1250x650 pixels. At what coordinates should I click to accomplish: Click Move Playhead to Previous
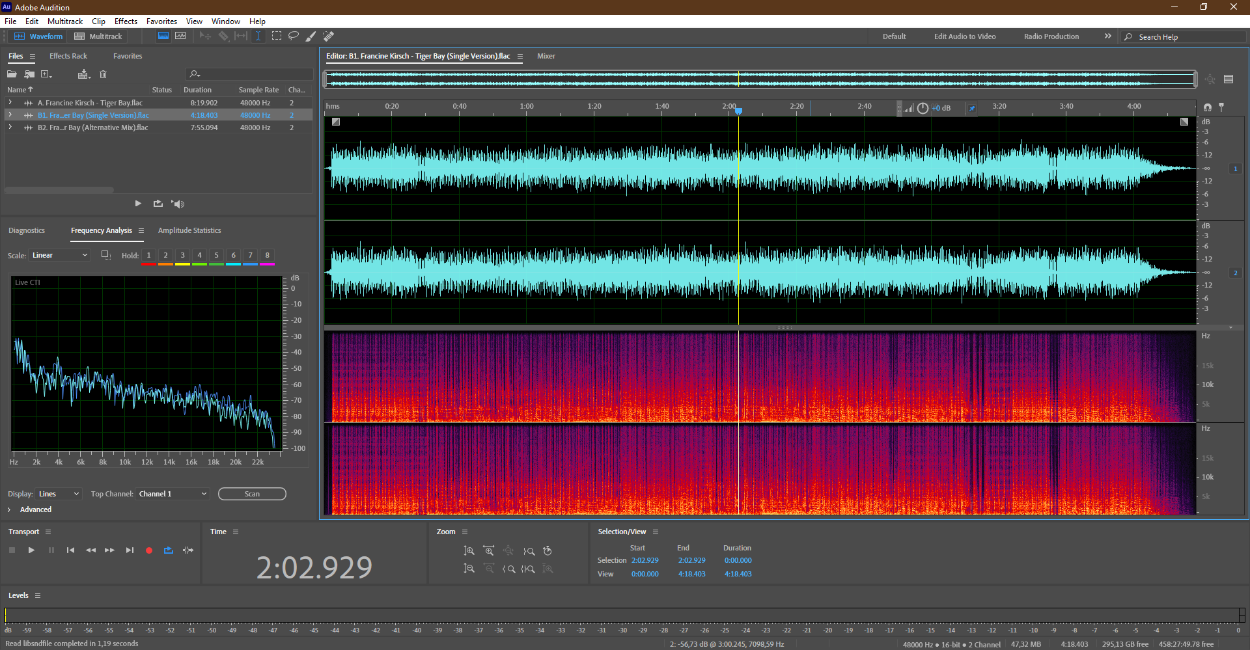[70, 550]
